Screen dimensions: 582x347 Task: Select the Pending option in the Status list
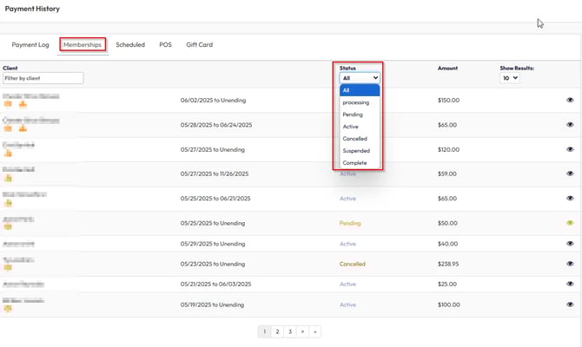(353, 115)
